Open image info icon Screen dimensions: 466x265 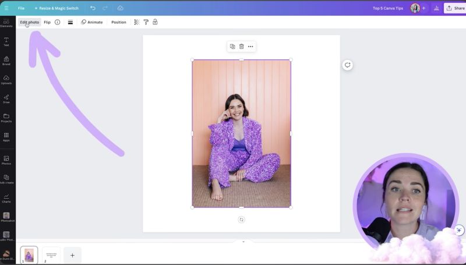(x=57, y=22)
